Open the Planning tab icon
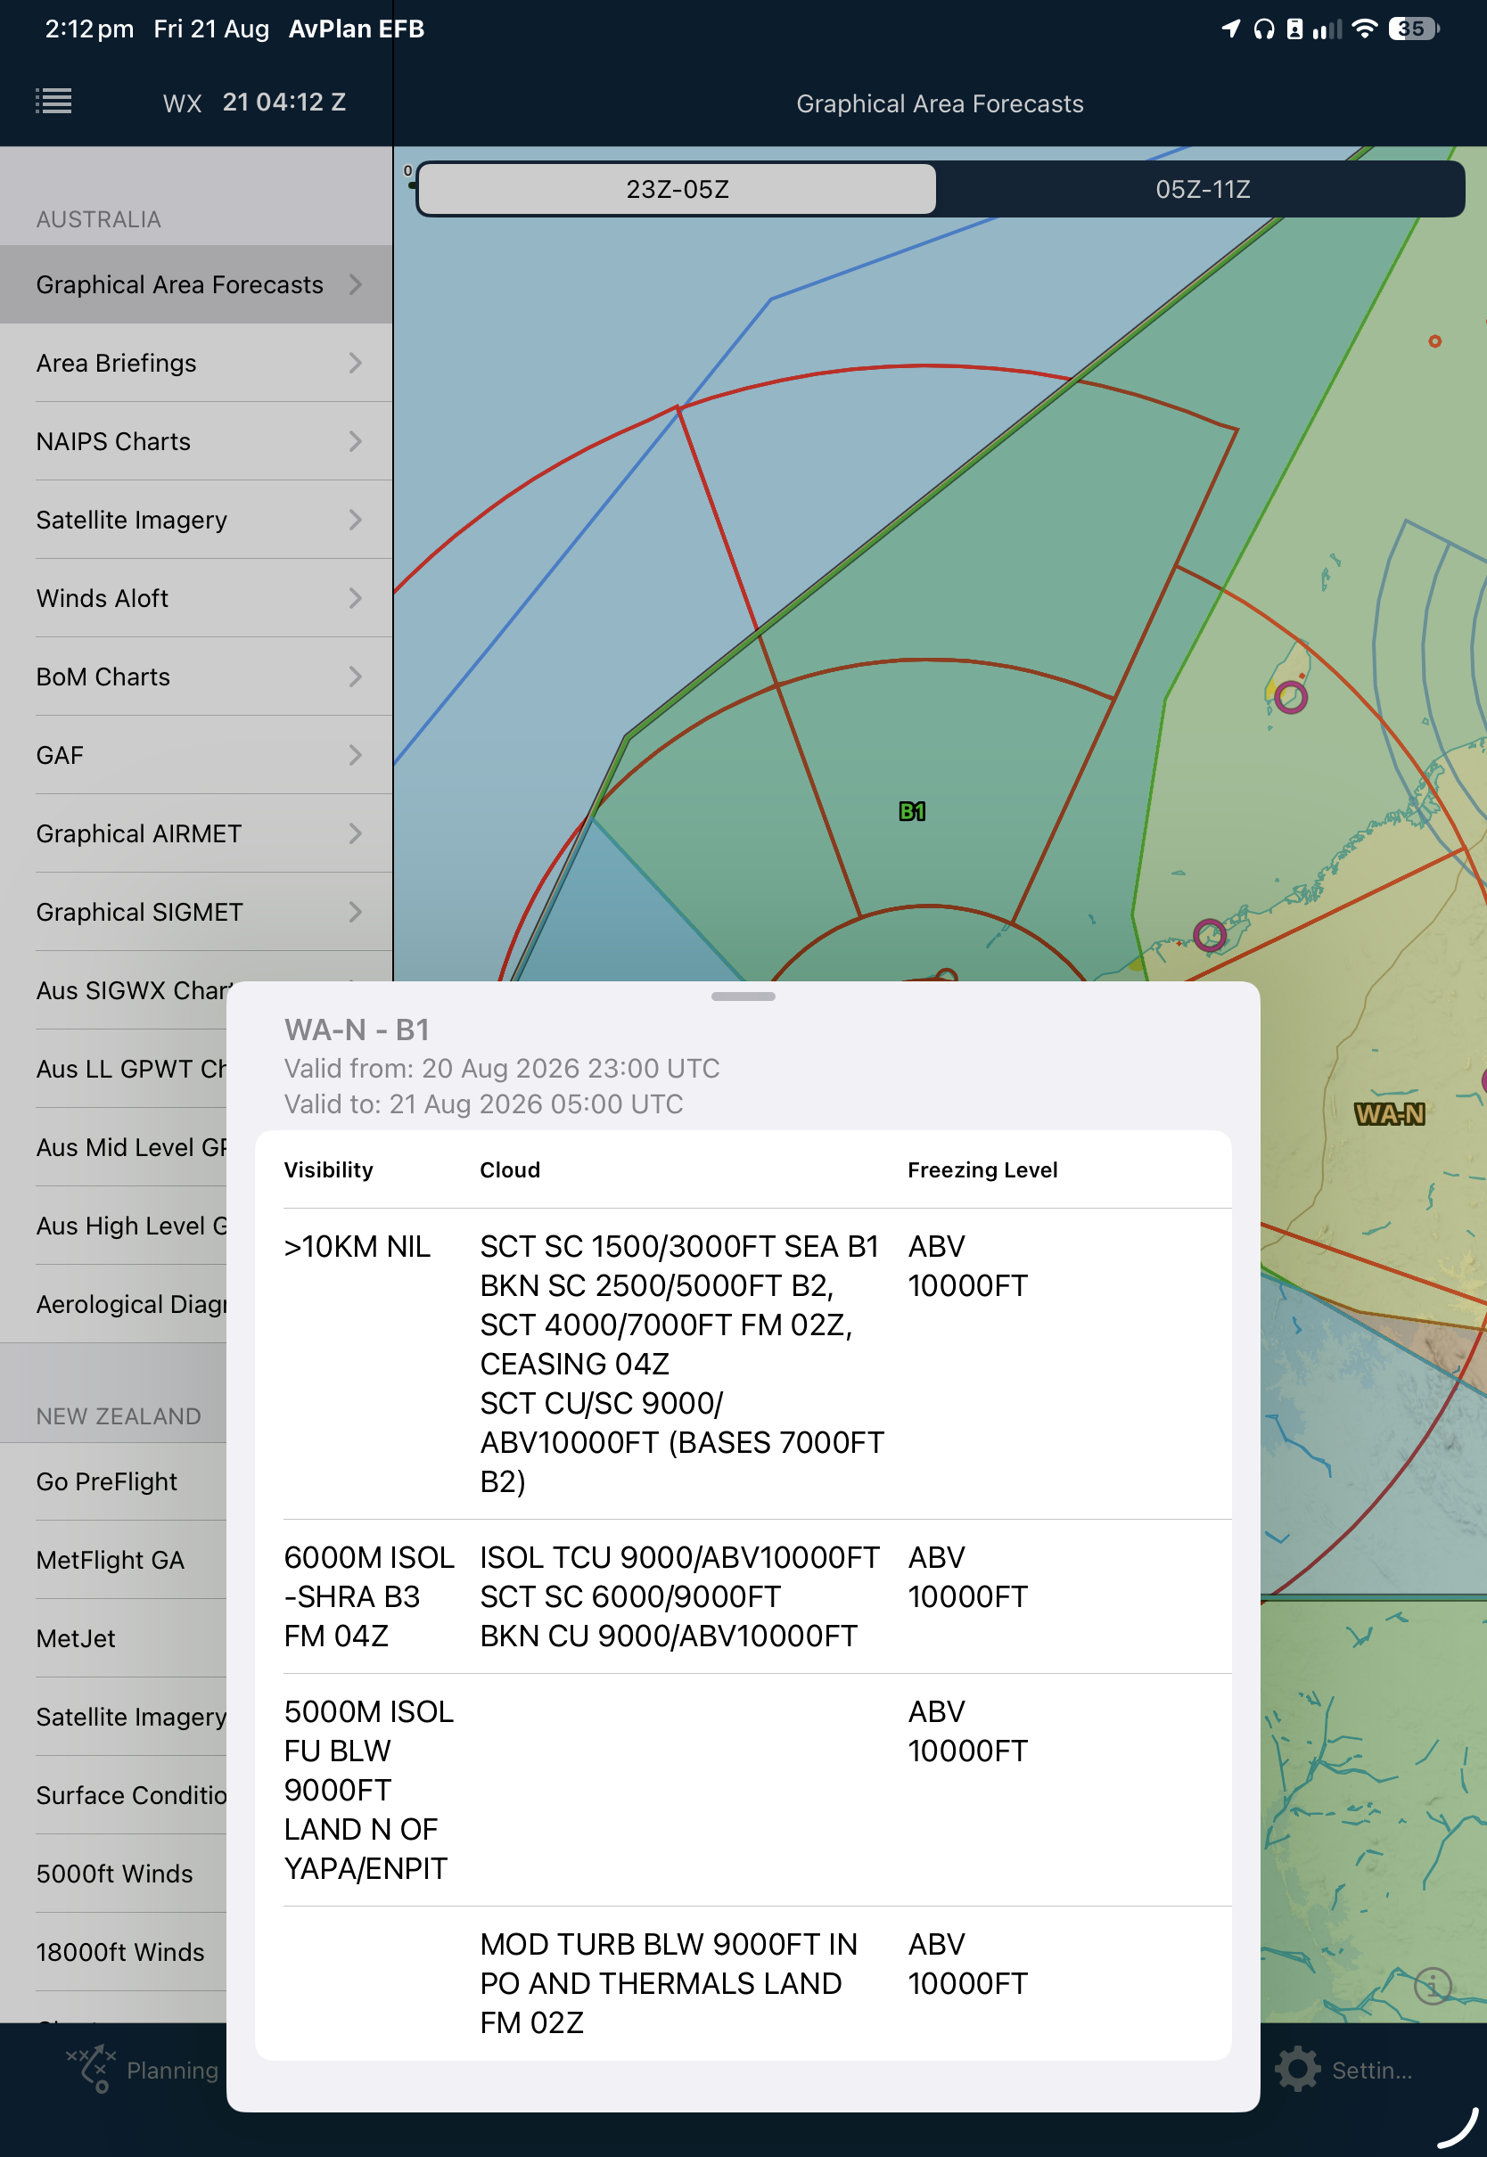 pos(91,2070)
